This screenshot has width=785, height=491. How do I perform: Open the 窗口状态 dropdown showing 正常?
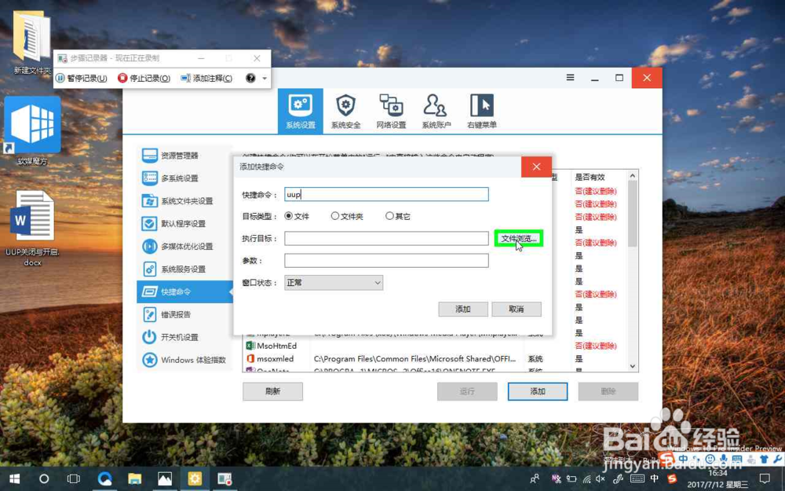pos(333,282)
